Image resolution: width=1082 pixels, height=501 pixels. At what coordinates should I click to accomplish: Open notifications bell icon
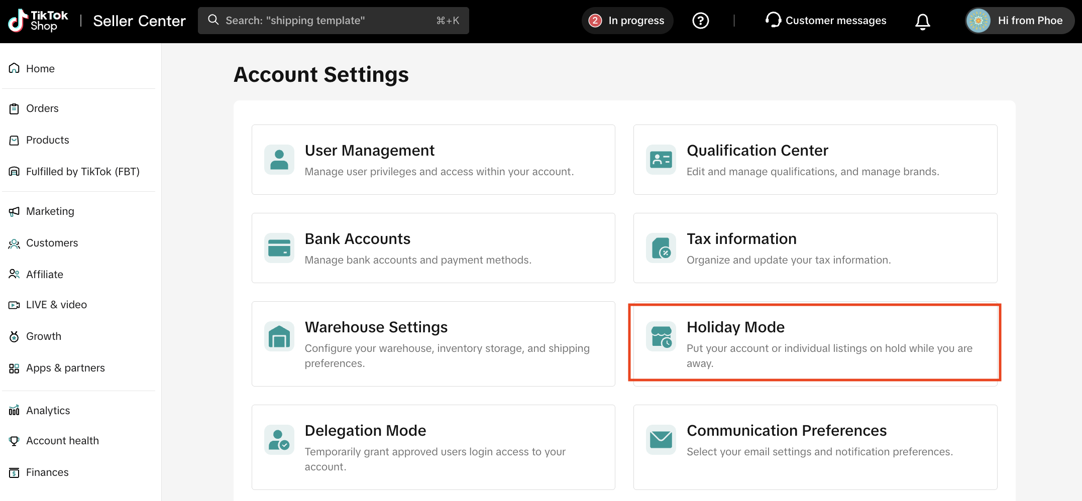click(x=922, y=21)
